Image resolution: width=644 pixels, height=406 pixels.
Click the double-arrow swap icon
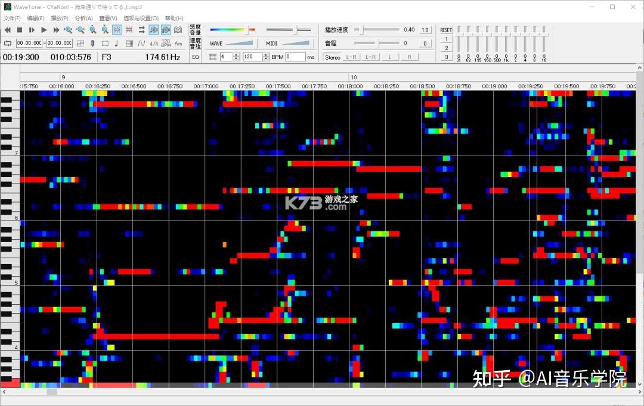[142, 30]
